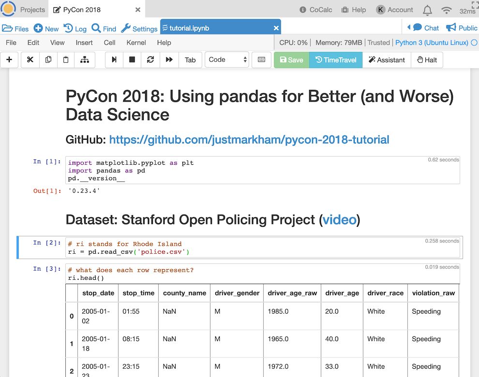Stop the kernel with square icon

(132, 59)
